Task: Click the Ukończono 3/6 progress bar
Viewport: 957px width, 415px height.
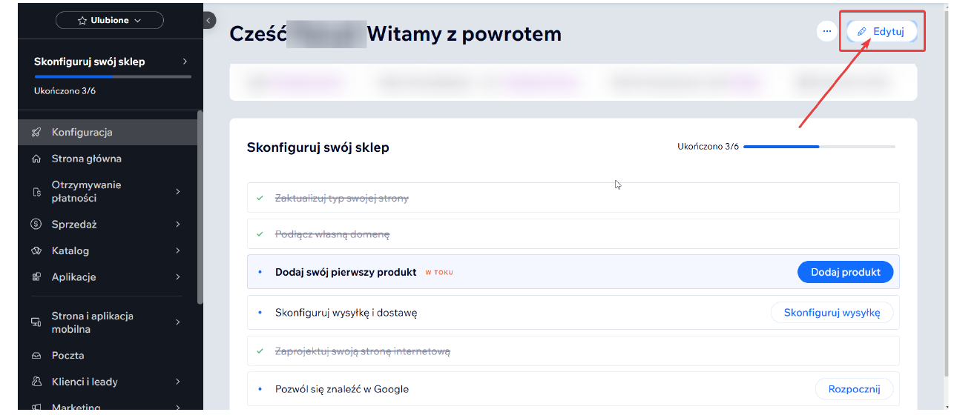Action: click(819, 147)
